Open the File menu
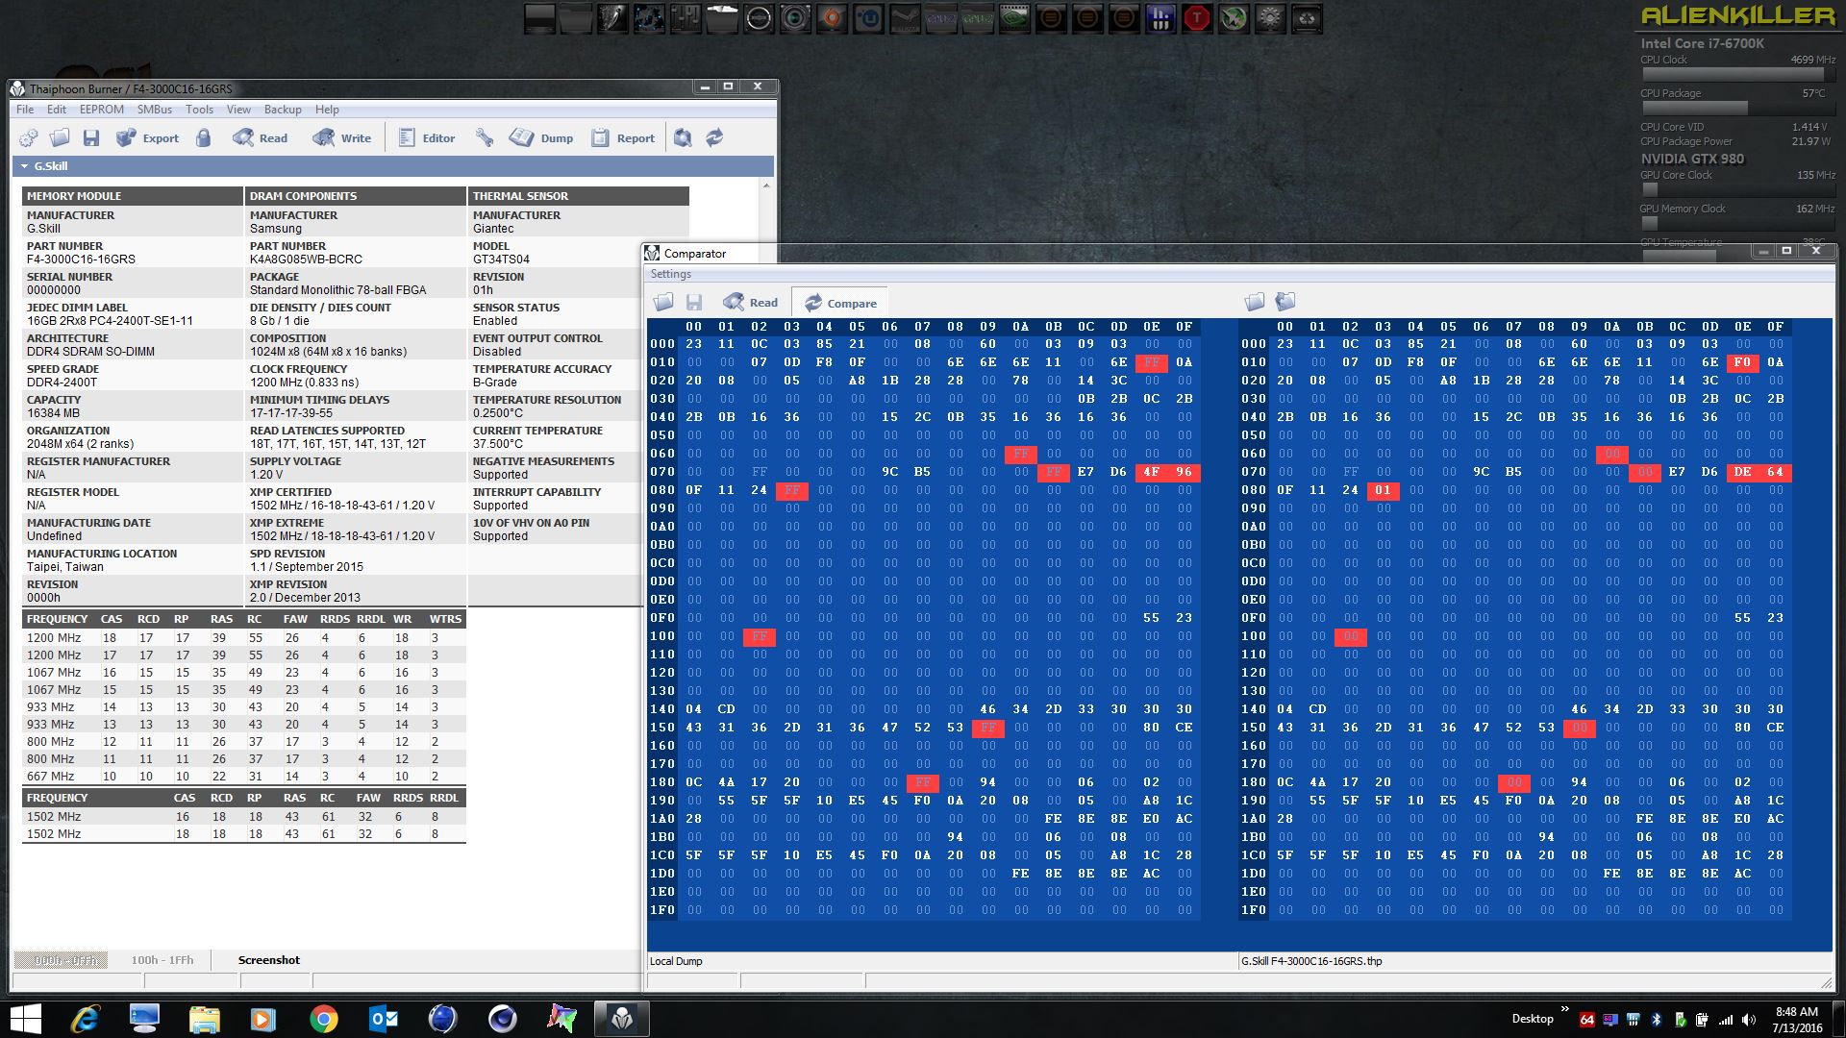1846x1038 pixels. pos(25,110)
